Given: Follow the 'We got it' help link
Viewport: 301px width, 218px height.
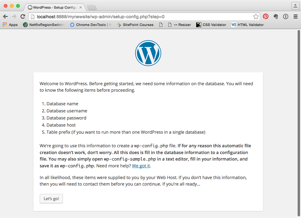Looking at the screenshot, I should coord(141,166).
